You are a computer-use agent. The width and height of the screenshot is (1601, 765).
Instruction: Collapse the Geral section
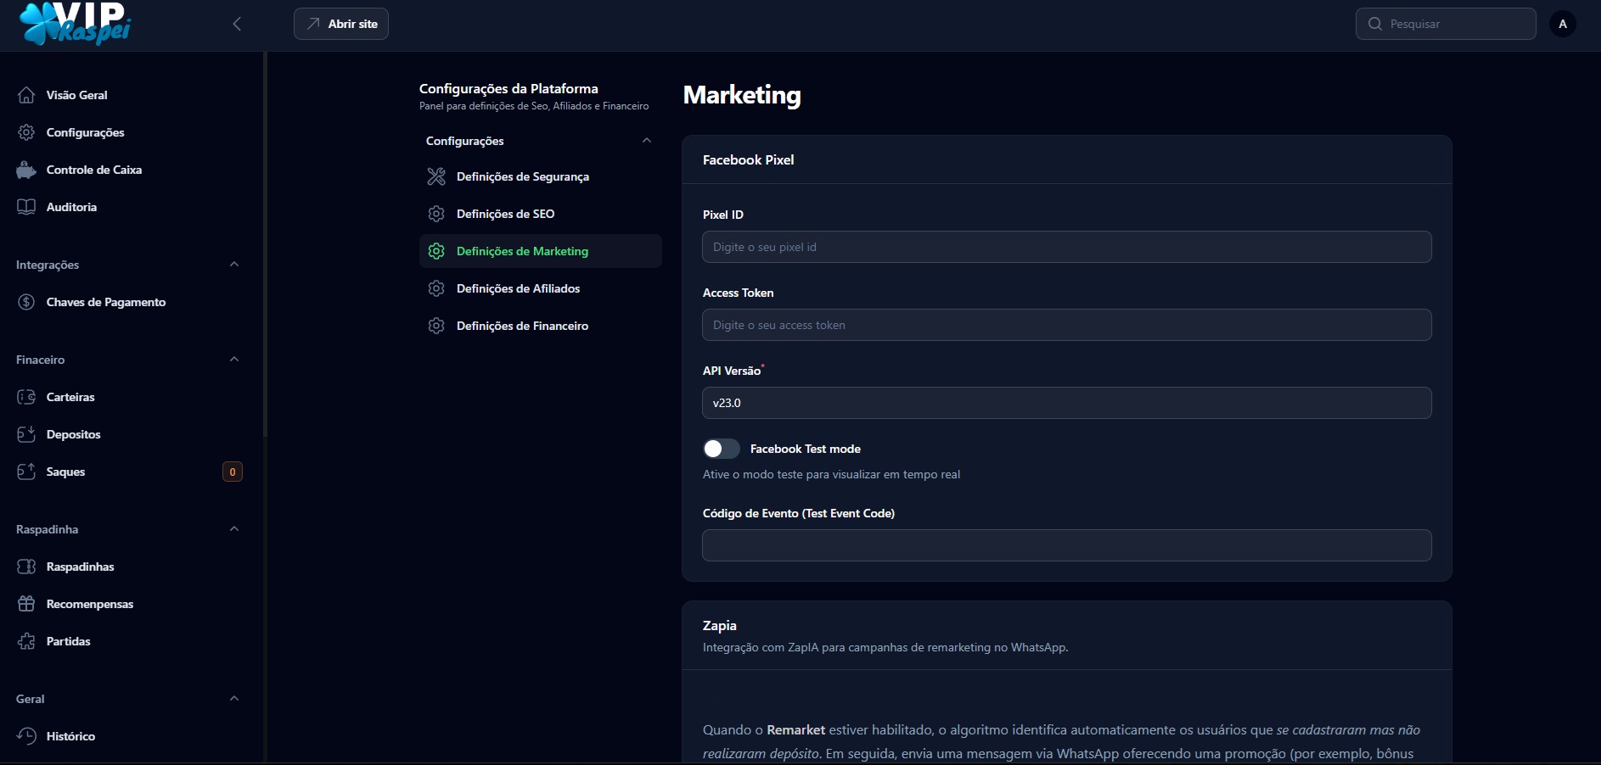pyautogui.click(x=234, y=699)
